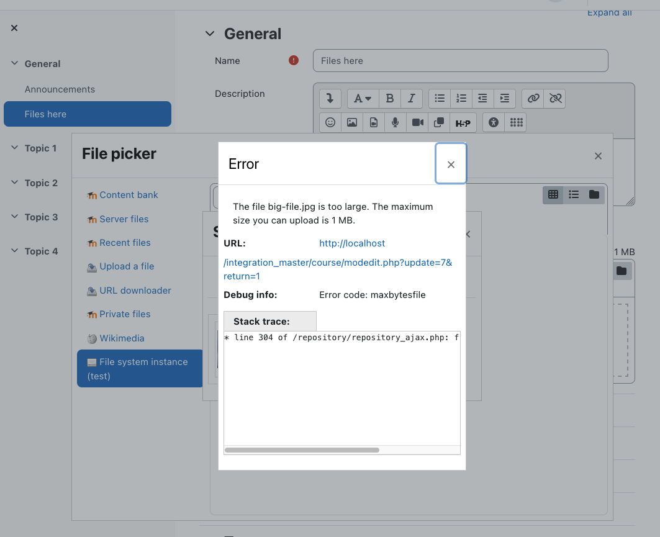The width and height of the screenshot is (660, 537).
Task: Click the folder icon below 1 MB
Action: (x=622, y=271)
